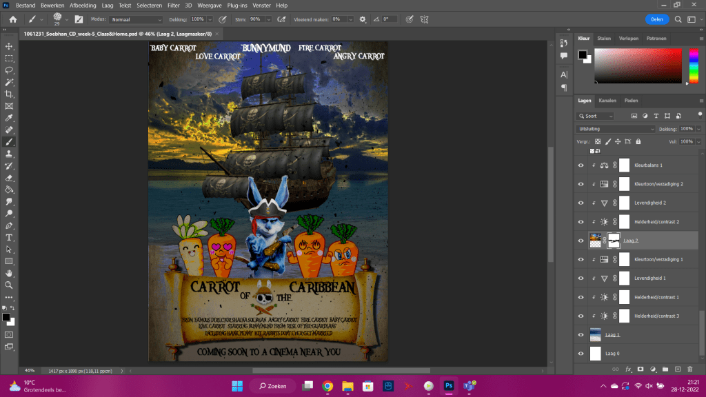Open the Uitsluiting blend mode dropdown
Image resolution: width=706 pixels, height=397 pixels.
coord(616,129)
